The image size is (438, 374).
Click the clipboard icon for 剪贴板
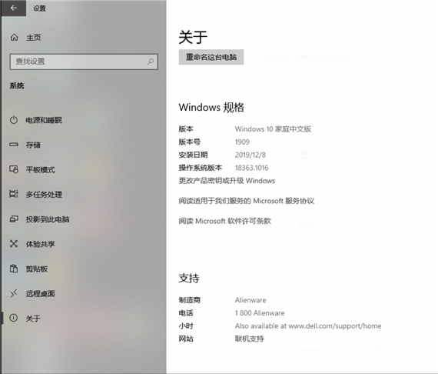pos(14,269)
